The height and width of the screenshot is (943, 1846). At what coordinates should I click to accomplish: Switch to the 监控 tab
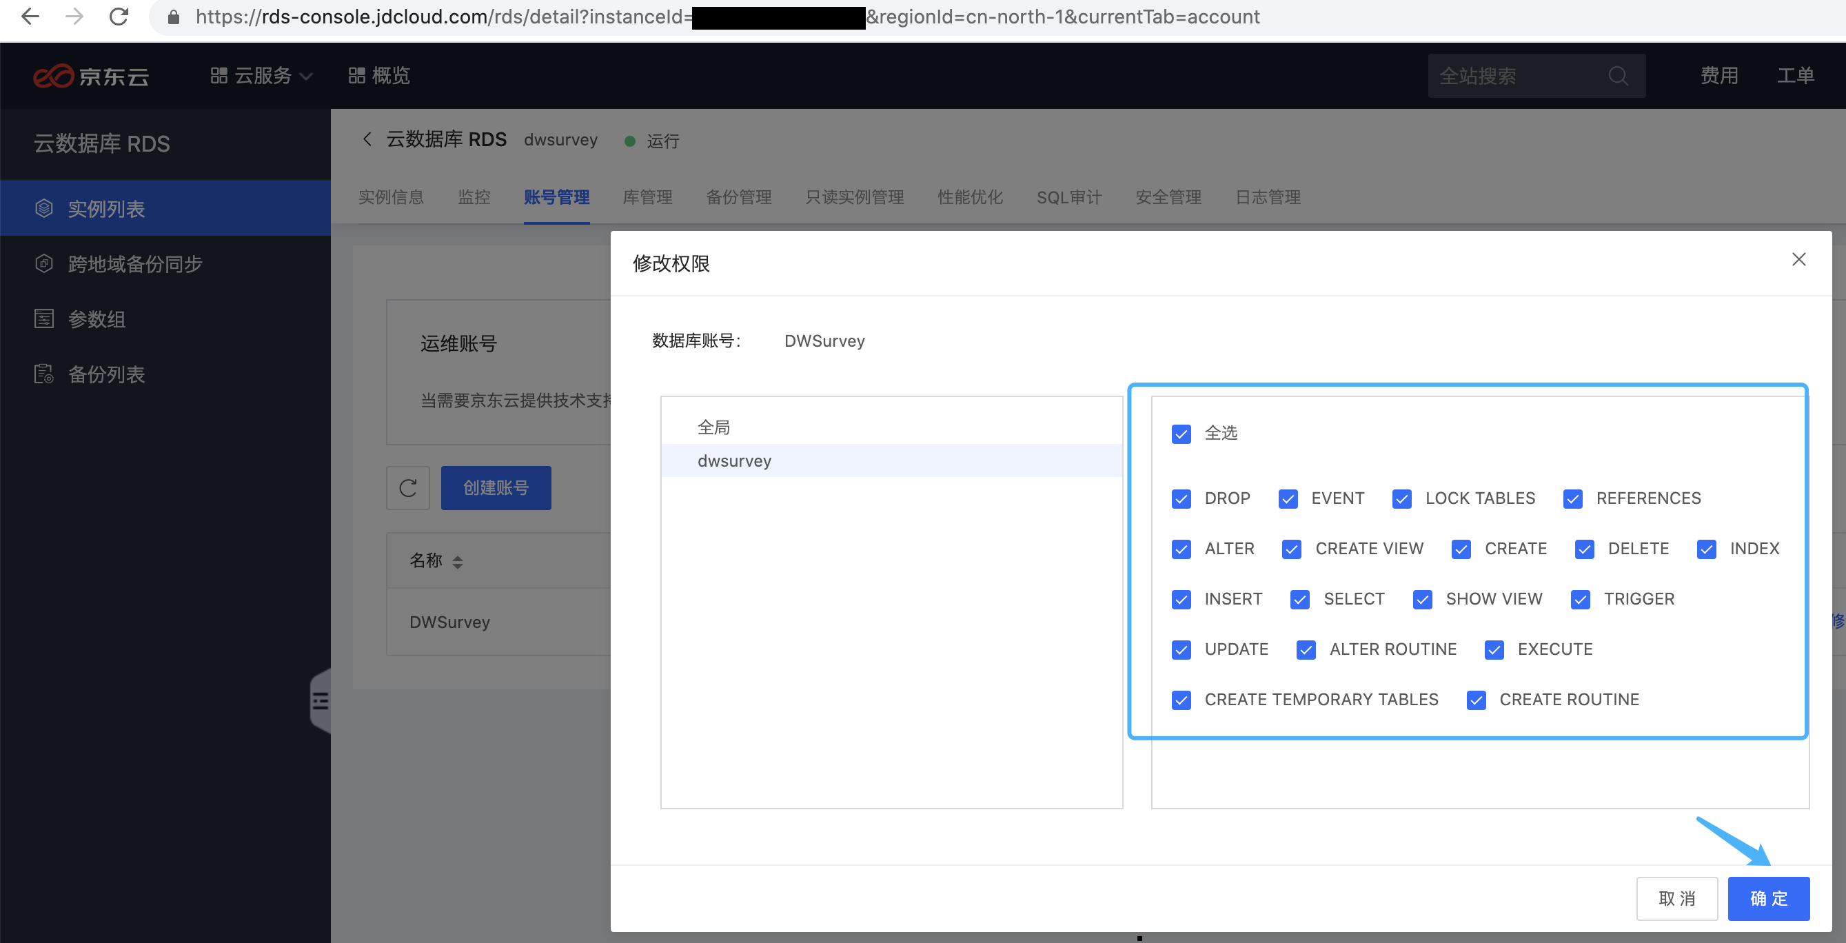coord(474,197)
